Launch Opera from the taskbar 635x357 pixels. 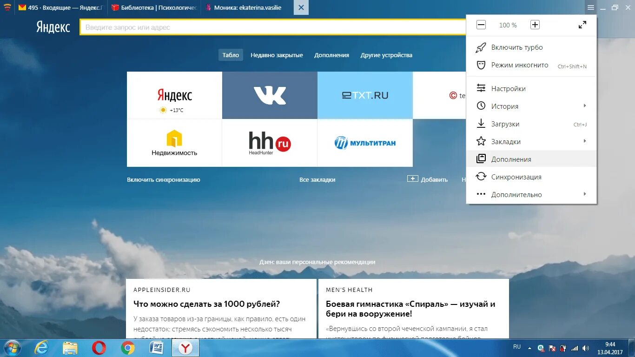[x=99, y=348]
